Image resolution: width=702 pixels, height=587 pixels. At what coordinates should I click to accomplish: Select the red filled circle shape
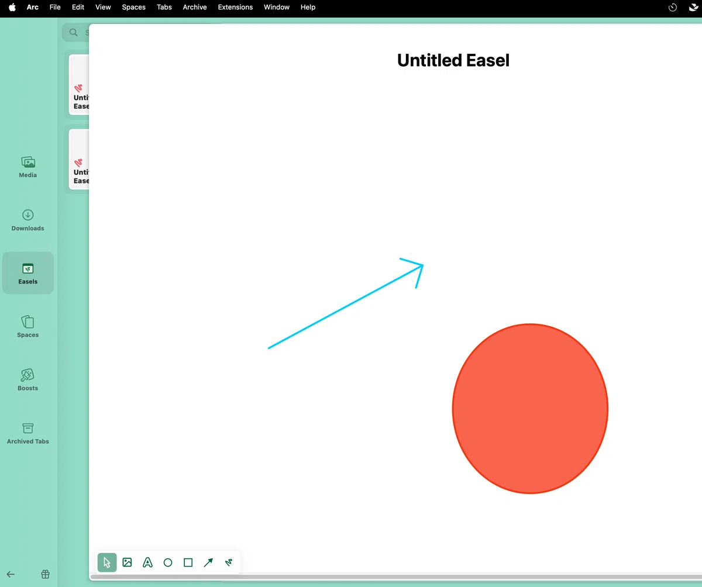click(530, 409)
